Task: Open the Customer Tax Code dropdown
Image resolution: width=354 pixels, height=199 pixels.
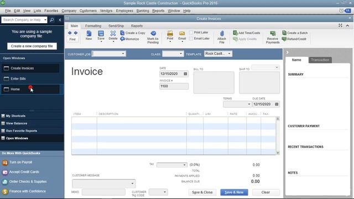Action: [165, 192]
